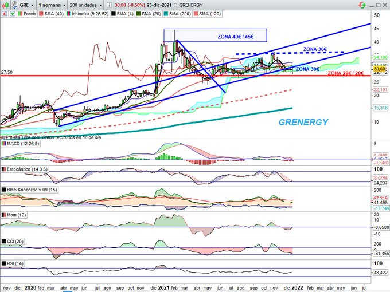Image resolution: width=390 pixels, height=292 pixels.
Task: Click the 30,00 current price tag
Action: (379, 69)
